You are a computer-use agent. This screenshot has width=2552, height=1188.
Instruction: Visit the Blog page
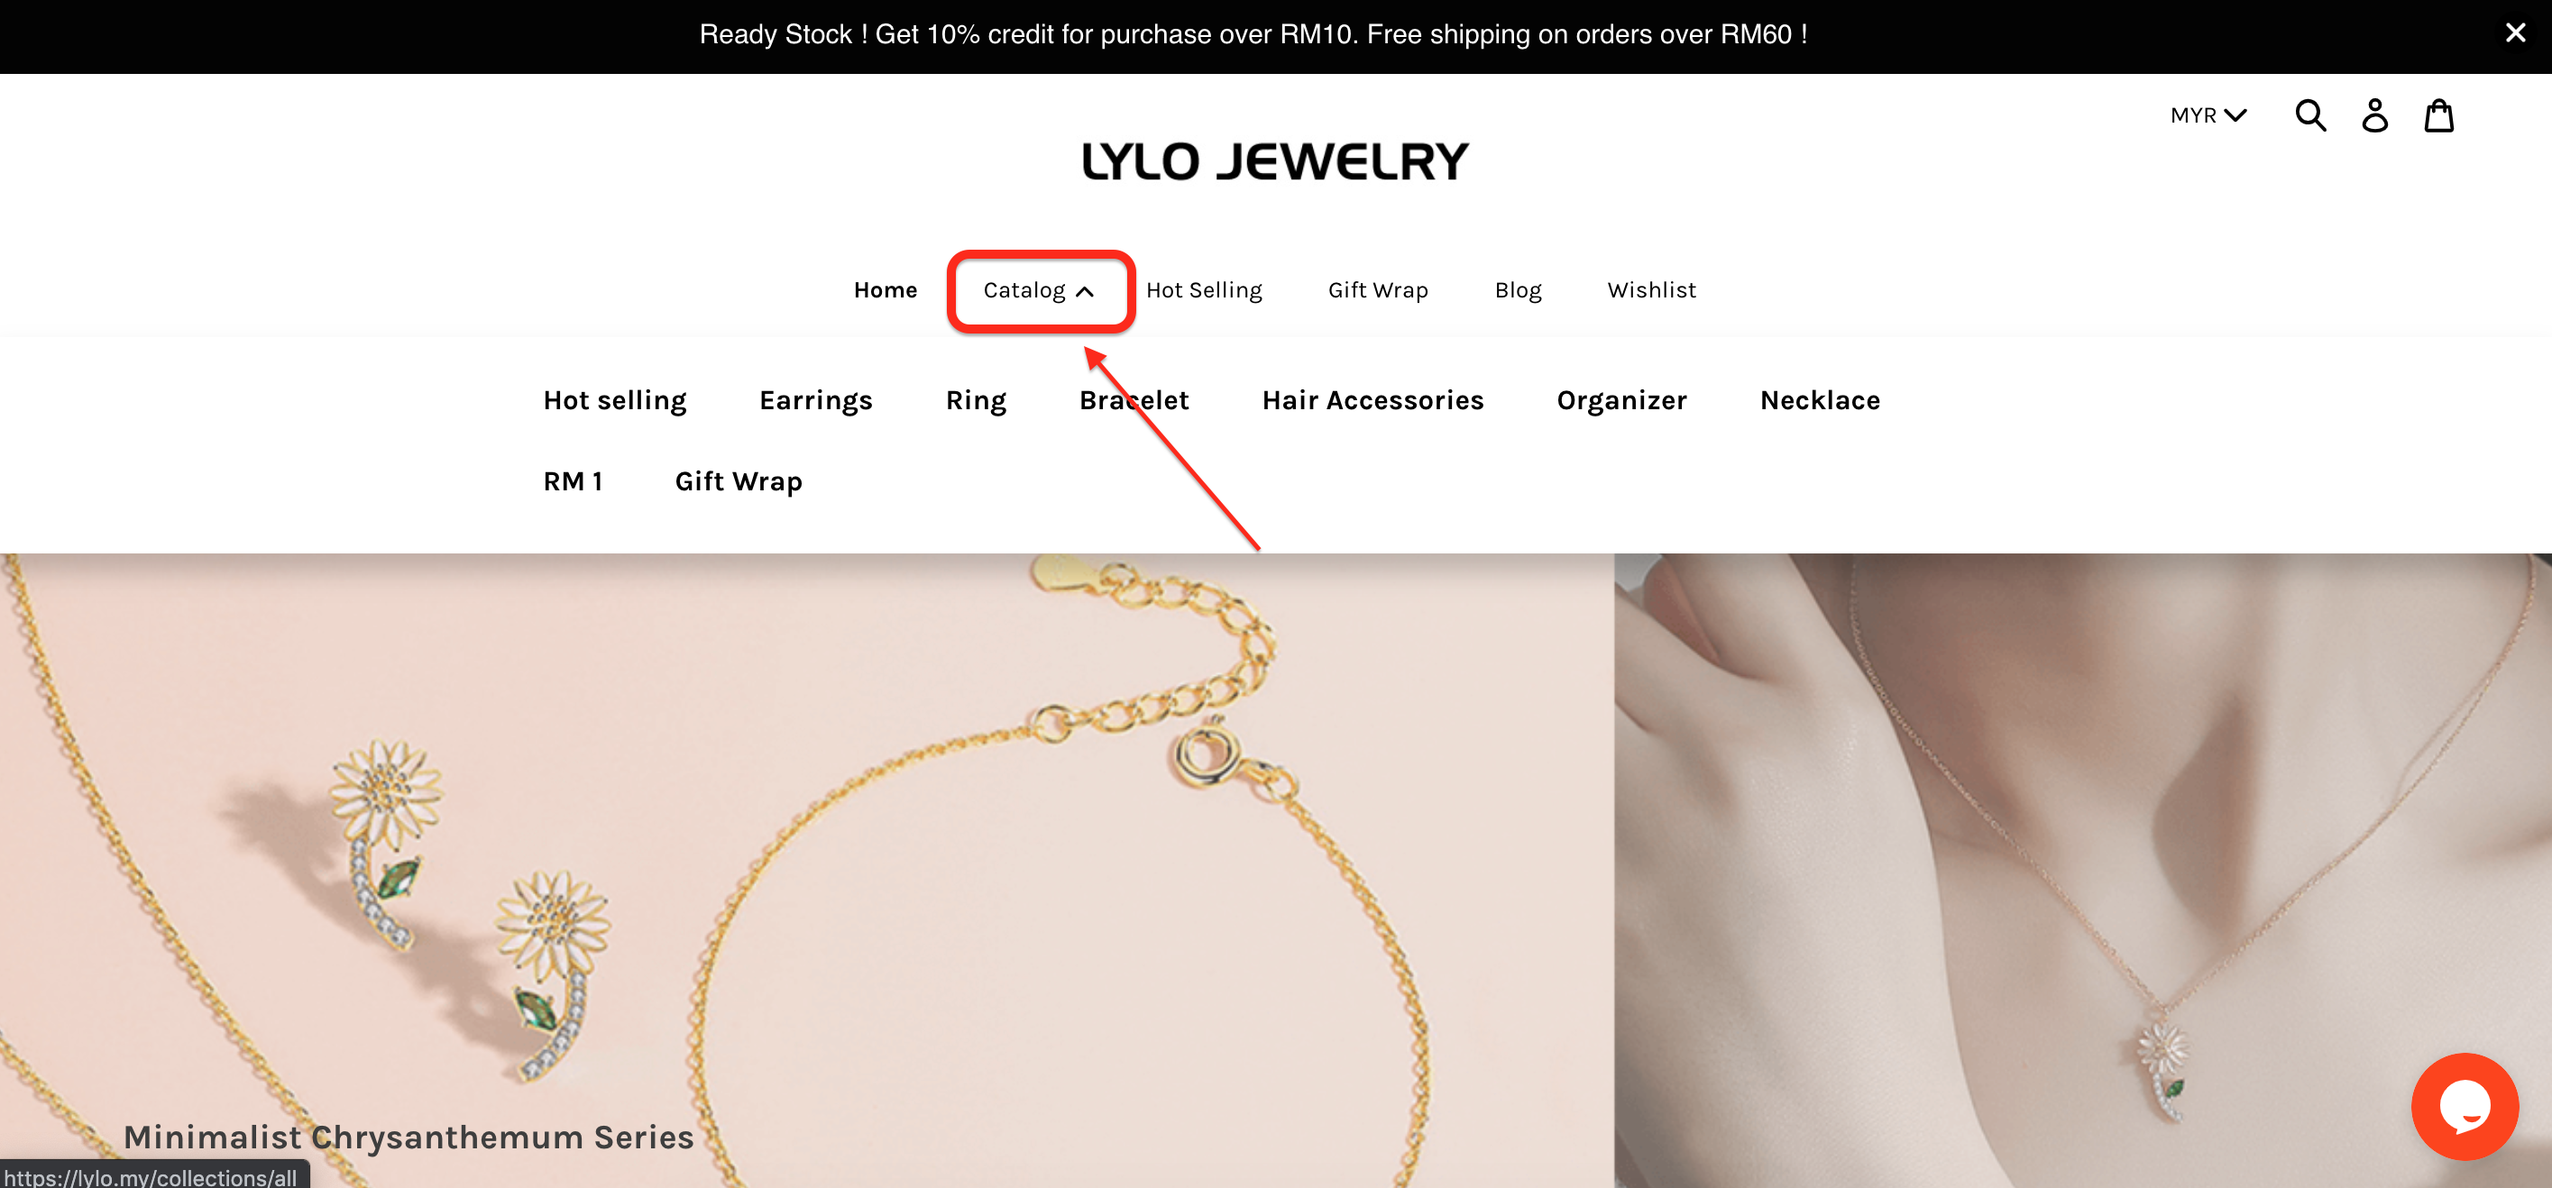tap(1518, 290)
